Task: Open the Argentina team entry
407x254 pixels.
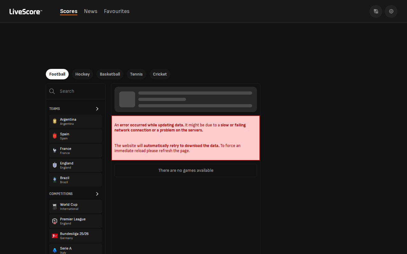Action: pos(76,121)
